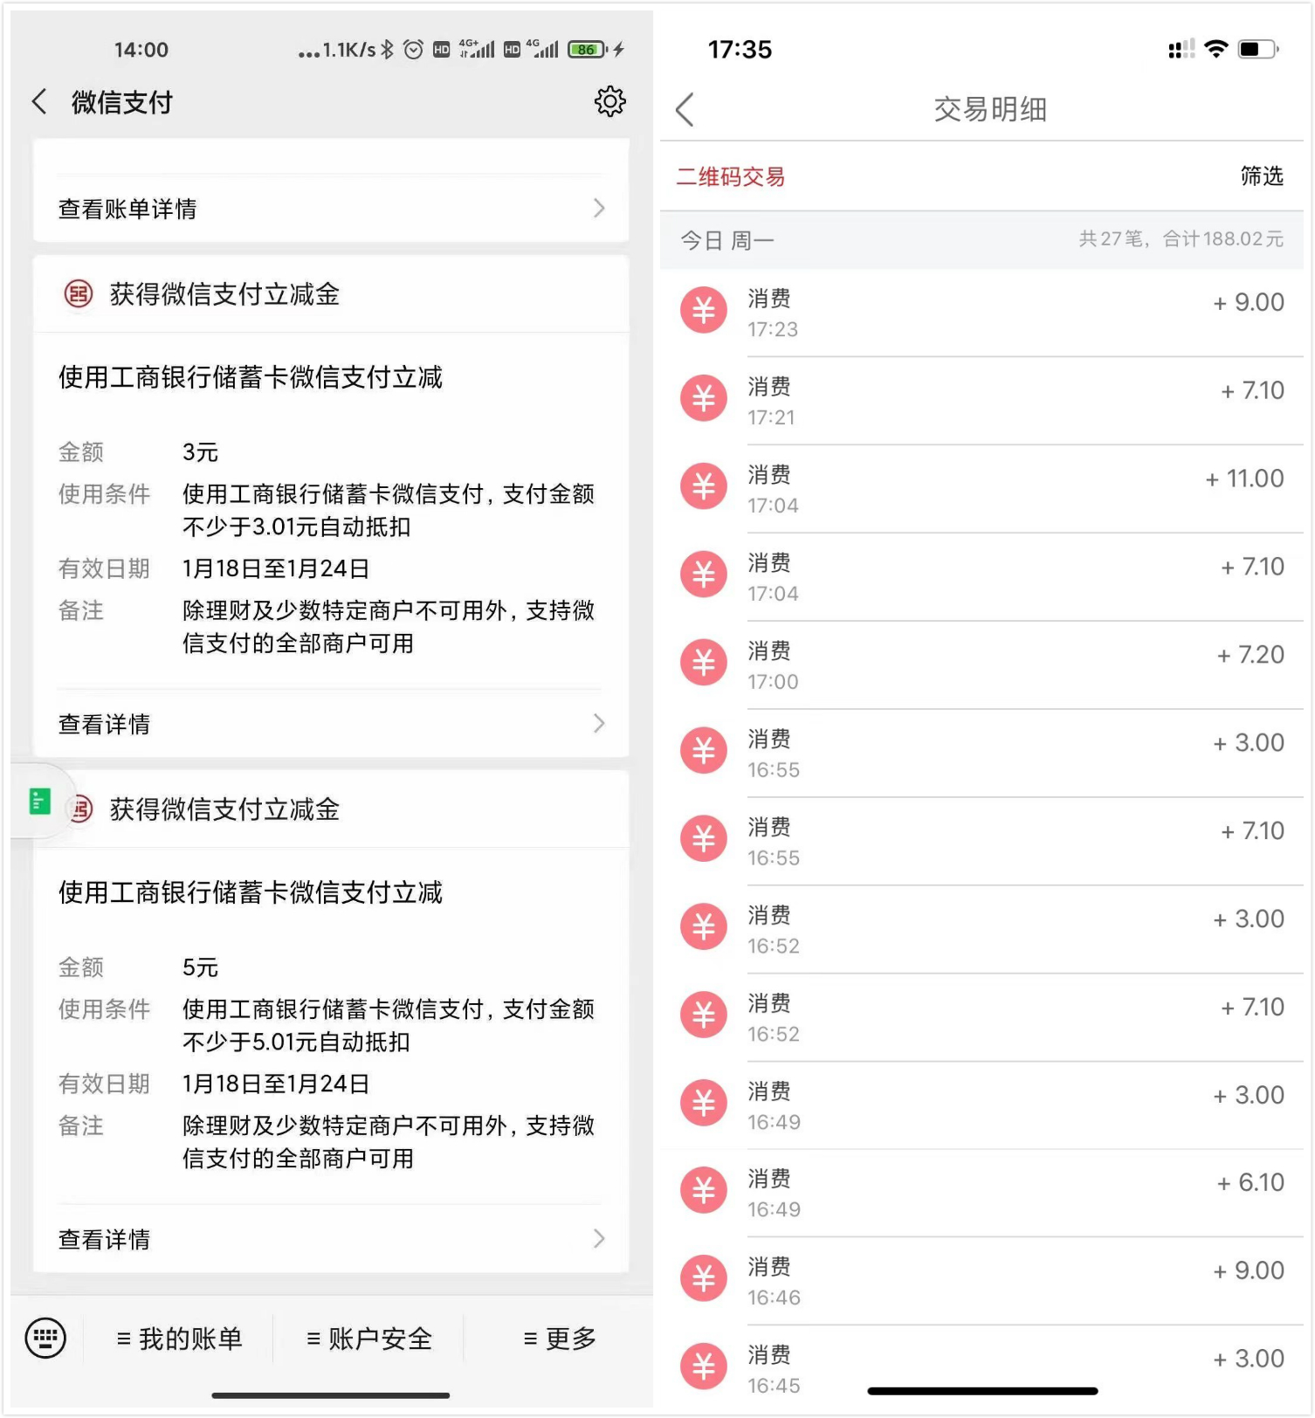
Task: Tap 微信支付 page title
Action: pyautogui.click(x=121, y=102)
